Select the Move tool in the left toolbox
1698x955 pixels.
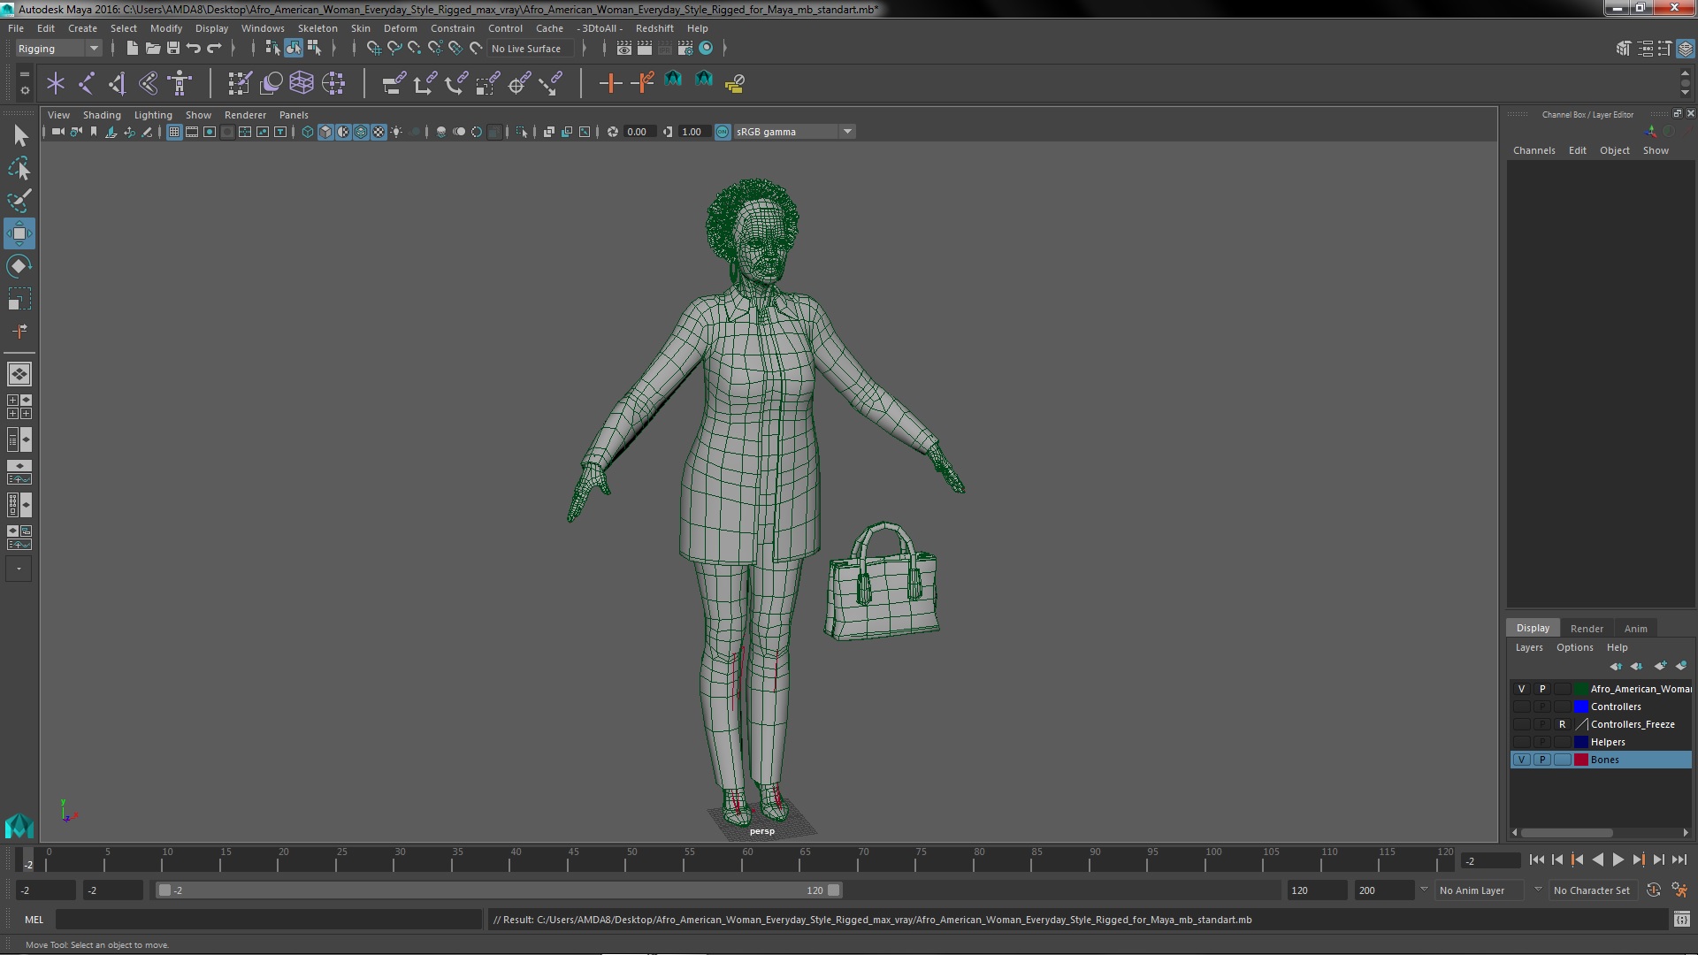(19, 233)
